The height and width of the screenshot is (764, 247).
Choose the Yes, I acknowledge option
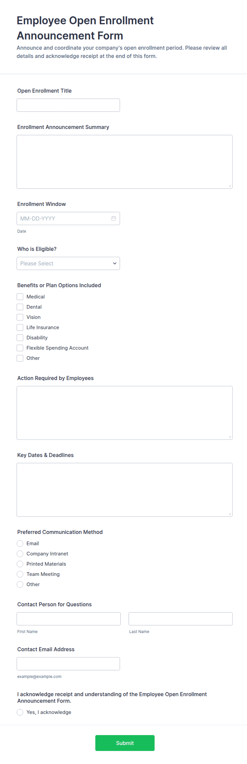pyautogui.click(x=20, y=712)
